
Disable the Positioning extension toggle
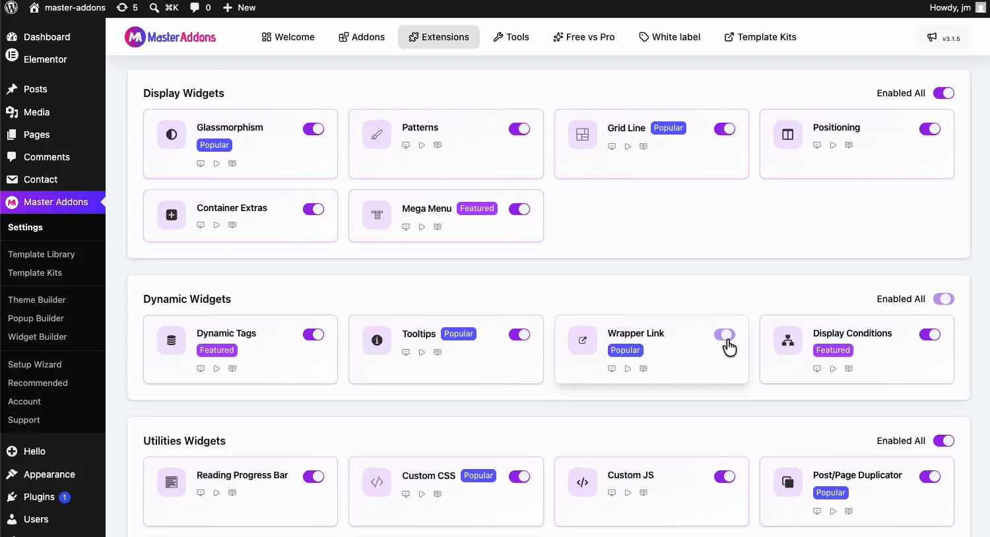pos(930,129)
